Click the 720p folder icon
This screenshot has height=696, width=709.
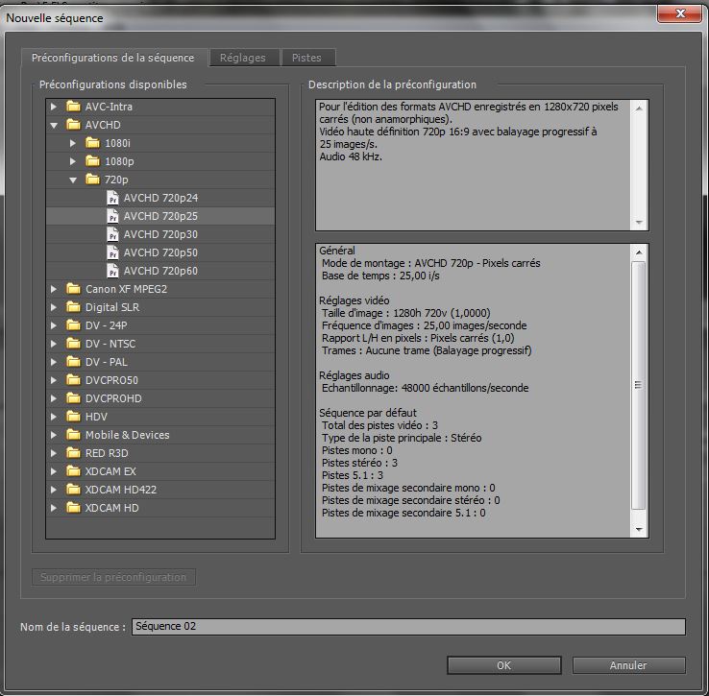point(92,179)
